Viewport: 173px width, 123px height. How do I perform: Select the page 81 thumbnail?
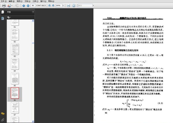15,22
